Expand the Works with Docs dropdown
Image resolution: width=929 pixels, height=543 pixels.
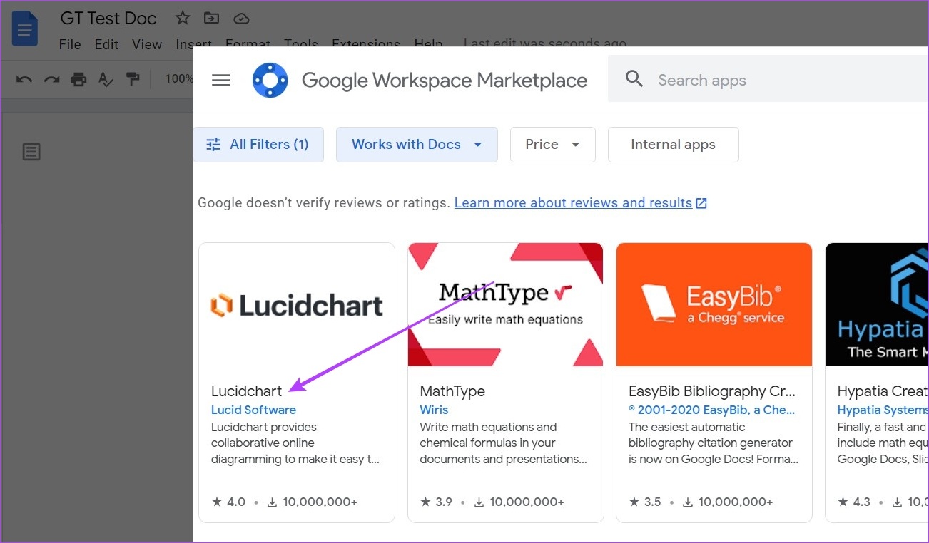pyautogui.click(x=417, y=145)
